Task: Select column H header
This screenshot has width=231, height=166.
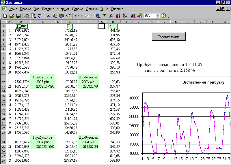Action: coord(112,22)
